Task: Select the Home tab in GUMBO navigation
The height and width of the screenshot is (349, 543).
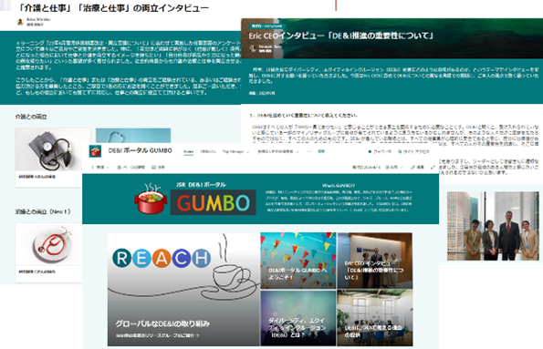Action: [x=189, y=151]
